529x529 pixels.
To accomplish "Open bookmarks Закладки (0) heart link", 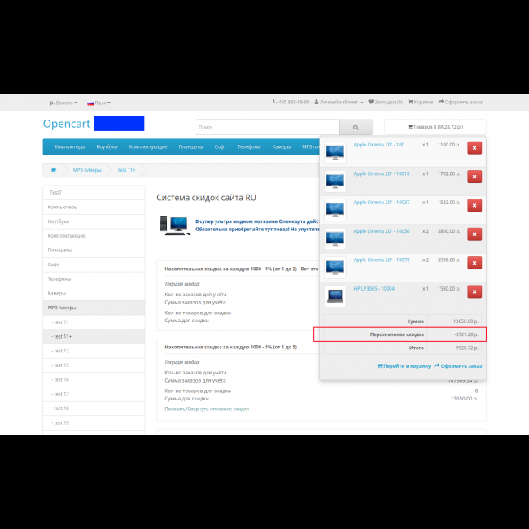I will 386,103.
